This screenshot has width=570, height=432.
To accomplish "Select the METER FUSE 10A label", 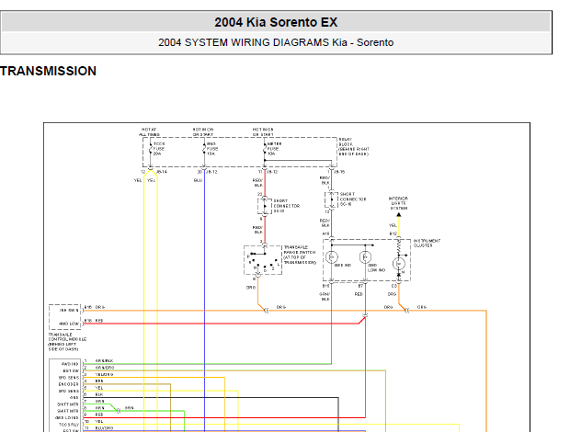I will [275, 149].
